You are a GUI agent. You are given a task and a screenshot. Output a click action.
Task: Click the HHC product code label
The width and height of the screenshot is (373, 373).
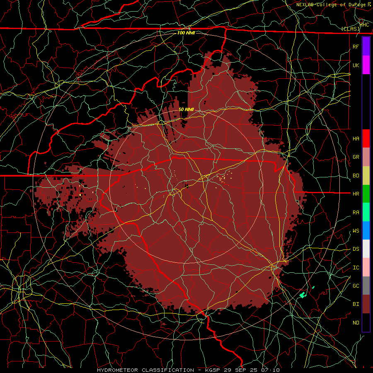364,24
